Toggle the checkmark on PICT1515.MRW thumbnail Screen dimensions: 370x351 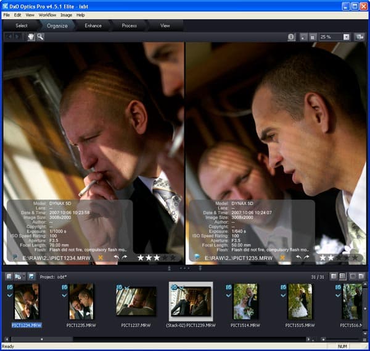(x=283, y=295)
